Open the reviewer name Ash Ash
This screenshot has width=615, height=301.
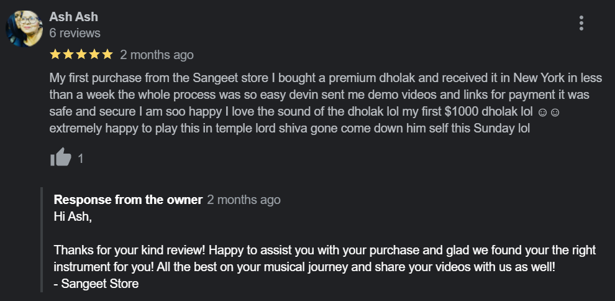pos(73,17)
